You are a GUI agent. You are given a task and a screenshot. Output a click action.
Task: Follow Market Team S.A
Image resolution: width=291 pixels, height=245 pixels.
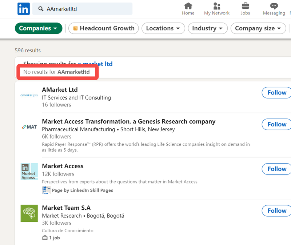click(277, 210)
